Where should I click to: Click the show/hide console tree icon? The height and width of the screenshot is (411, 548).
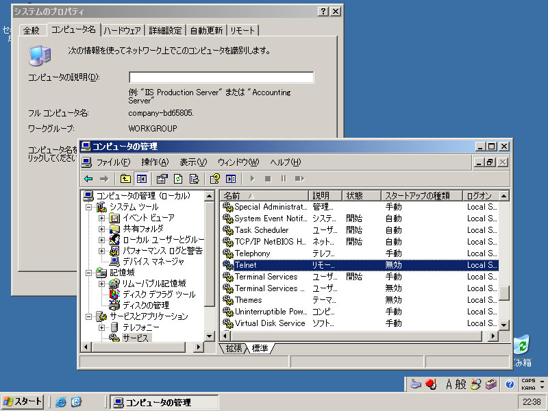click(142, 179)
